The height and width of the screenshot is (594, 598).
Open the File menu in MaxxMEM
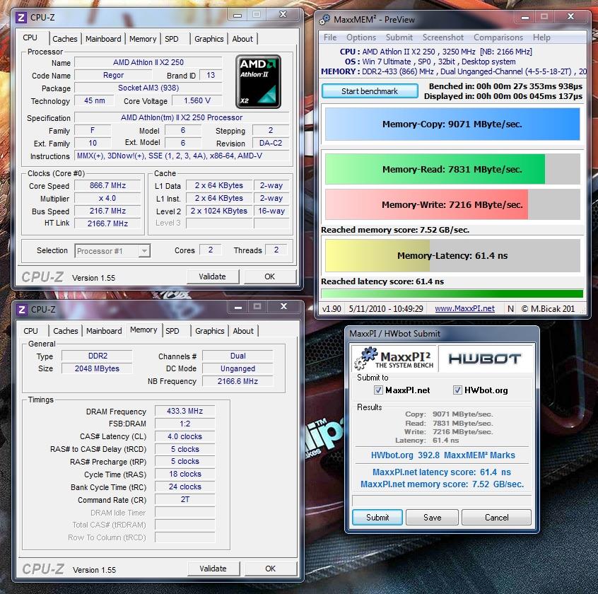click(x=330, y=37)
